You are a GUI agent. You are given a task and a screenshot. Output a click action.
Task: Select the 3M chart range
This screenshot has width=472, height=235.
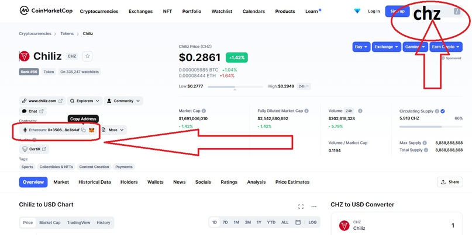tap(248, 222)
